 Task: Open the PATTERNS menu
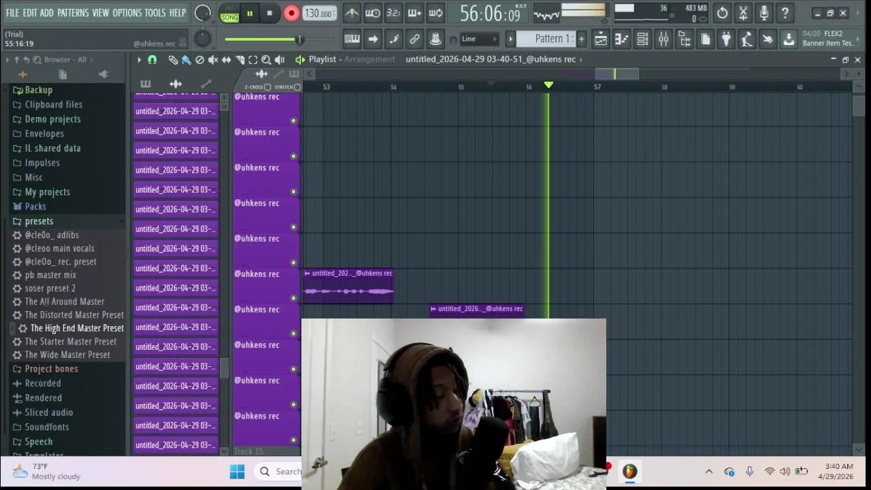pos(73,13)
